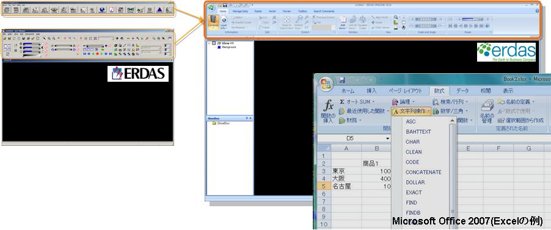Image resolution: width=551 pixels, height=230 pixels.
Task: Click the Name Box showing D5
Action: pyautogui.click(x=351, y=138)
